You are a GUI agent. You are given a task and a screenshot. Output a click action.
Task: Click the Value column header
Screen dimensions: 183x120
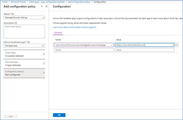[x=119, y=40]
